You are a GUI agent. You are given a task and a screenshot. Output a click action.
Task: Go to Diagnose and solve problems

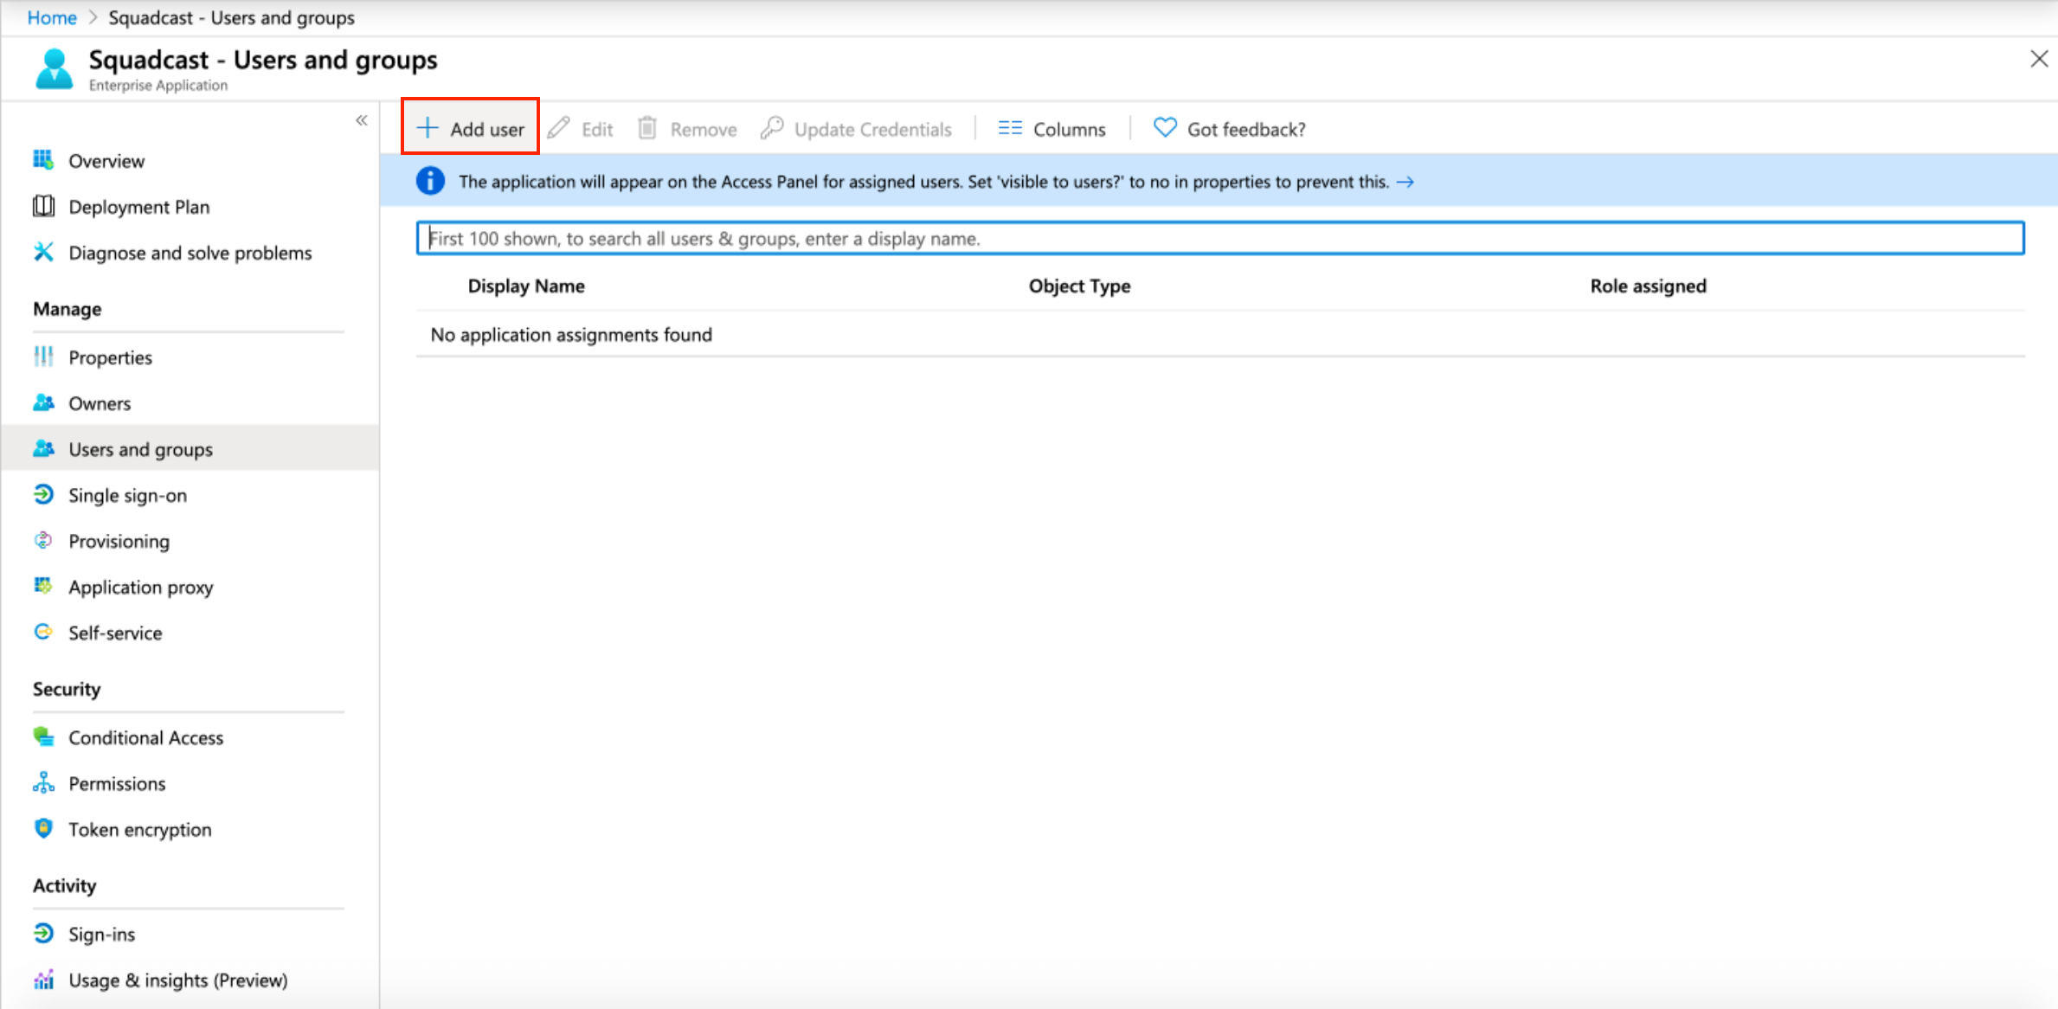point(190,253)
